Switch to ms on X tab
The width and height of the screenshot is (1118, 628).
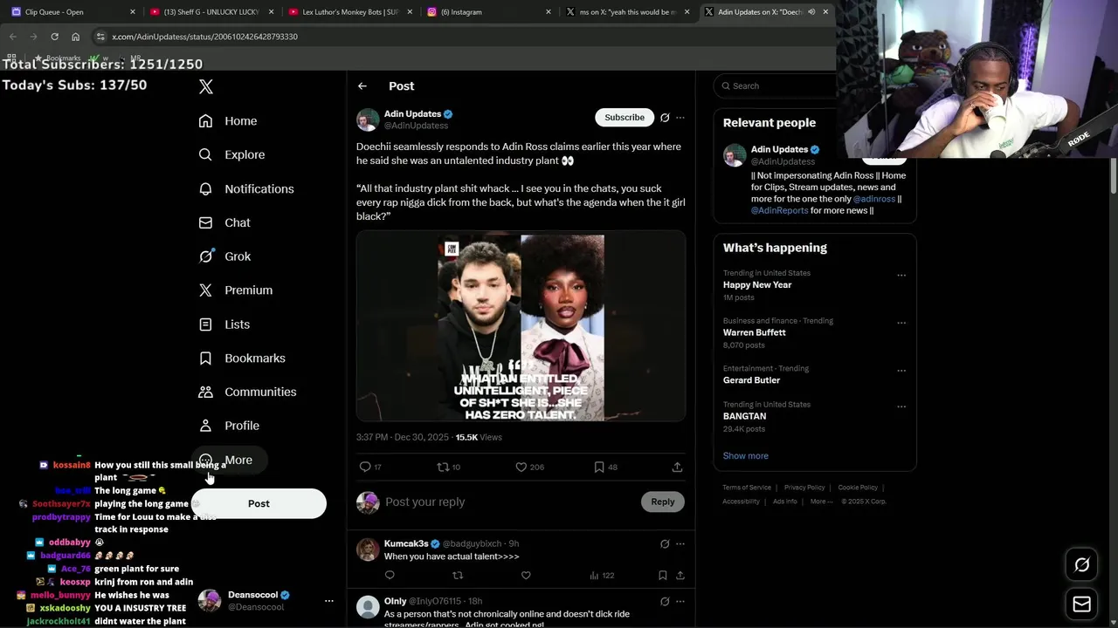point(627,12)
